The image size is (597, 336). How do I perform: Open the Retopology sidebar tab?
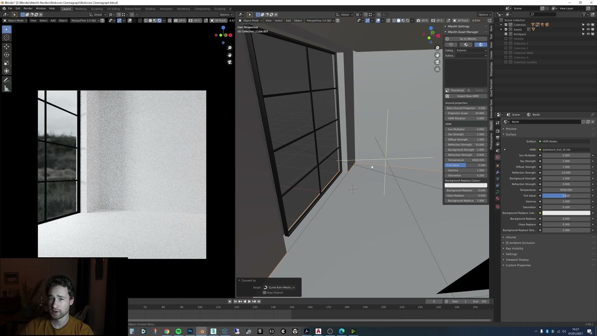(x=491, y=69)
